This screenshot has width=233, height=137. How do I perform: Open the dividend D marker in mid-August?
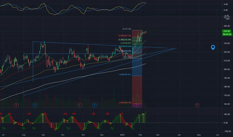[x=35, y=105]
